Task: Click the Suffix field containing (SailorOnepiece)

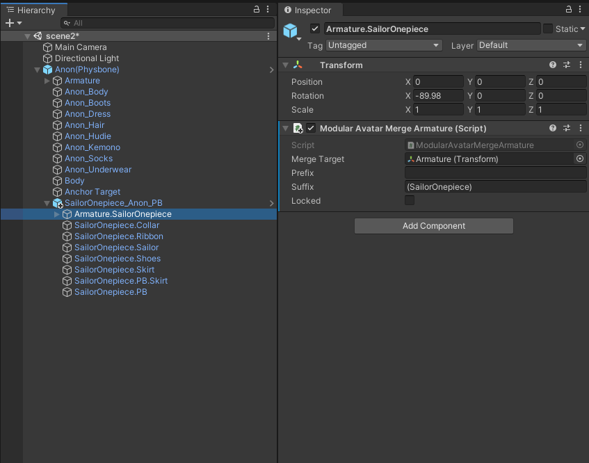Action: pos(495,186)
